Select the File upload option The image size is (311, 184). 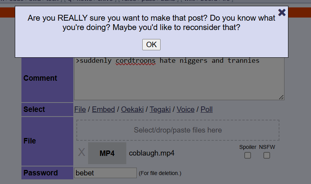click(80, 110)
